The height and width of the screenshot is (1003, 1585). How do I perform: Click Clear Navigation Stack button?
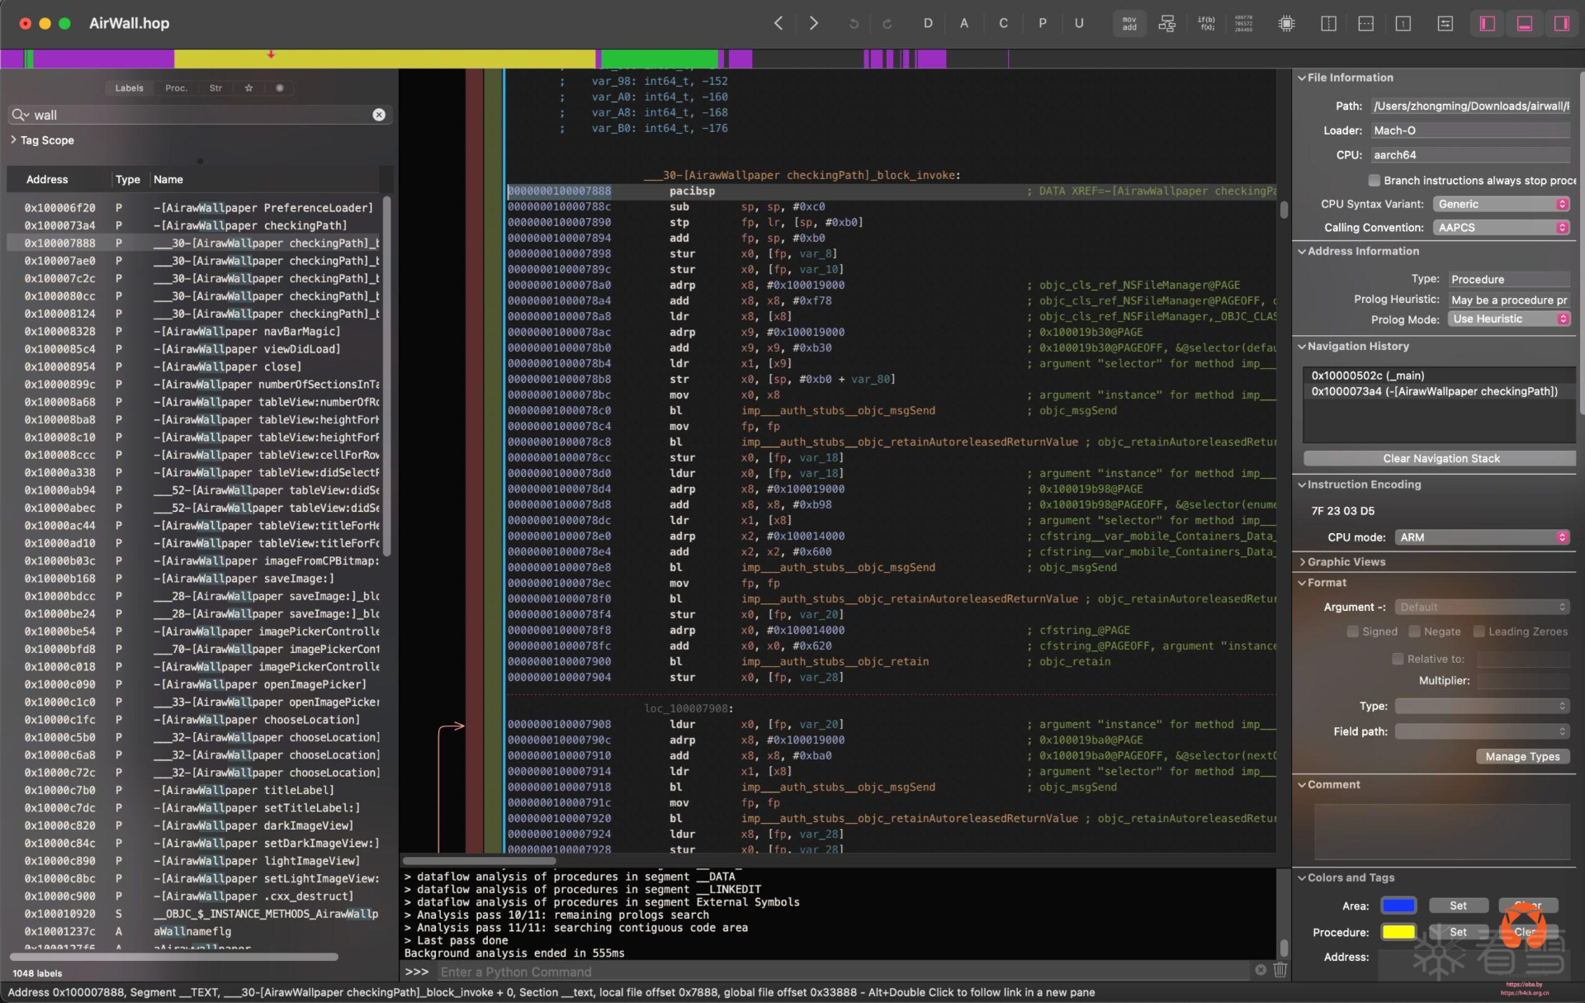(x=1441, y=458)
